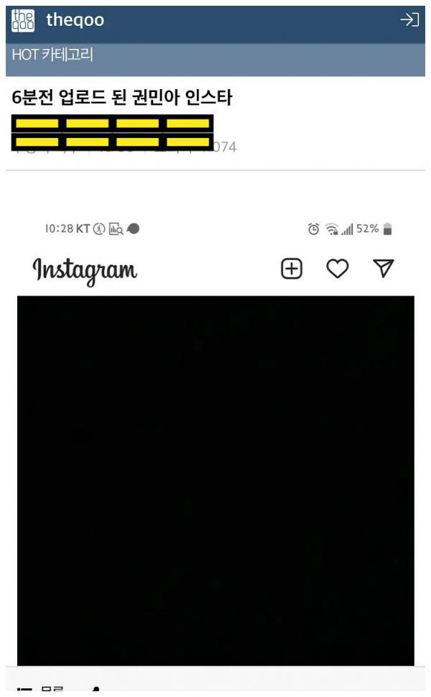Image resolution: width=431 pixels, height=697 pixels.
Task: Tap the login arrow icon in header
Action: click(x=409, y=19)
